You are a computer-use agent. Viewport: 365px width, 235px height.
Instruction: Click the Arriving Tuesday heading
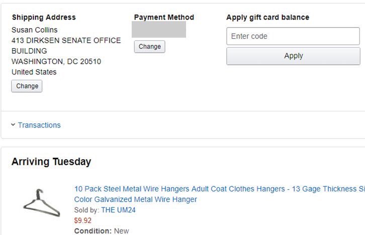pyautogui.click(x=51, y=162)
